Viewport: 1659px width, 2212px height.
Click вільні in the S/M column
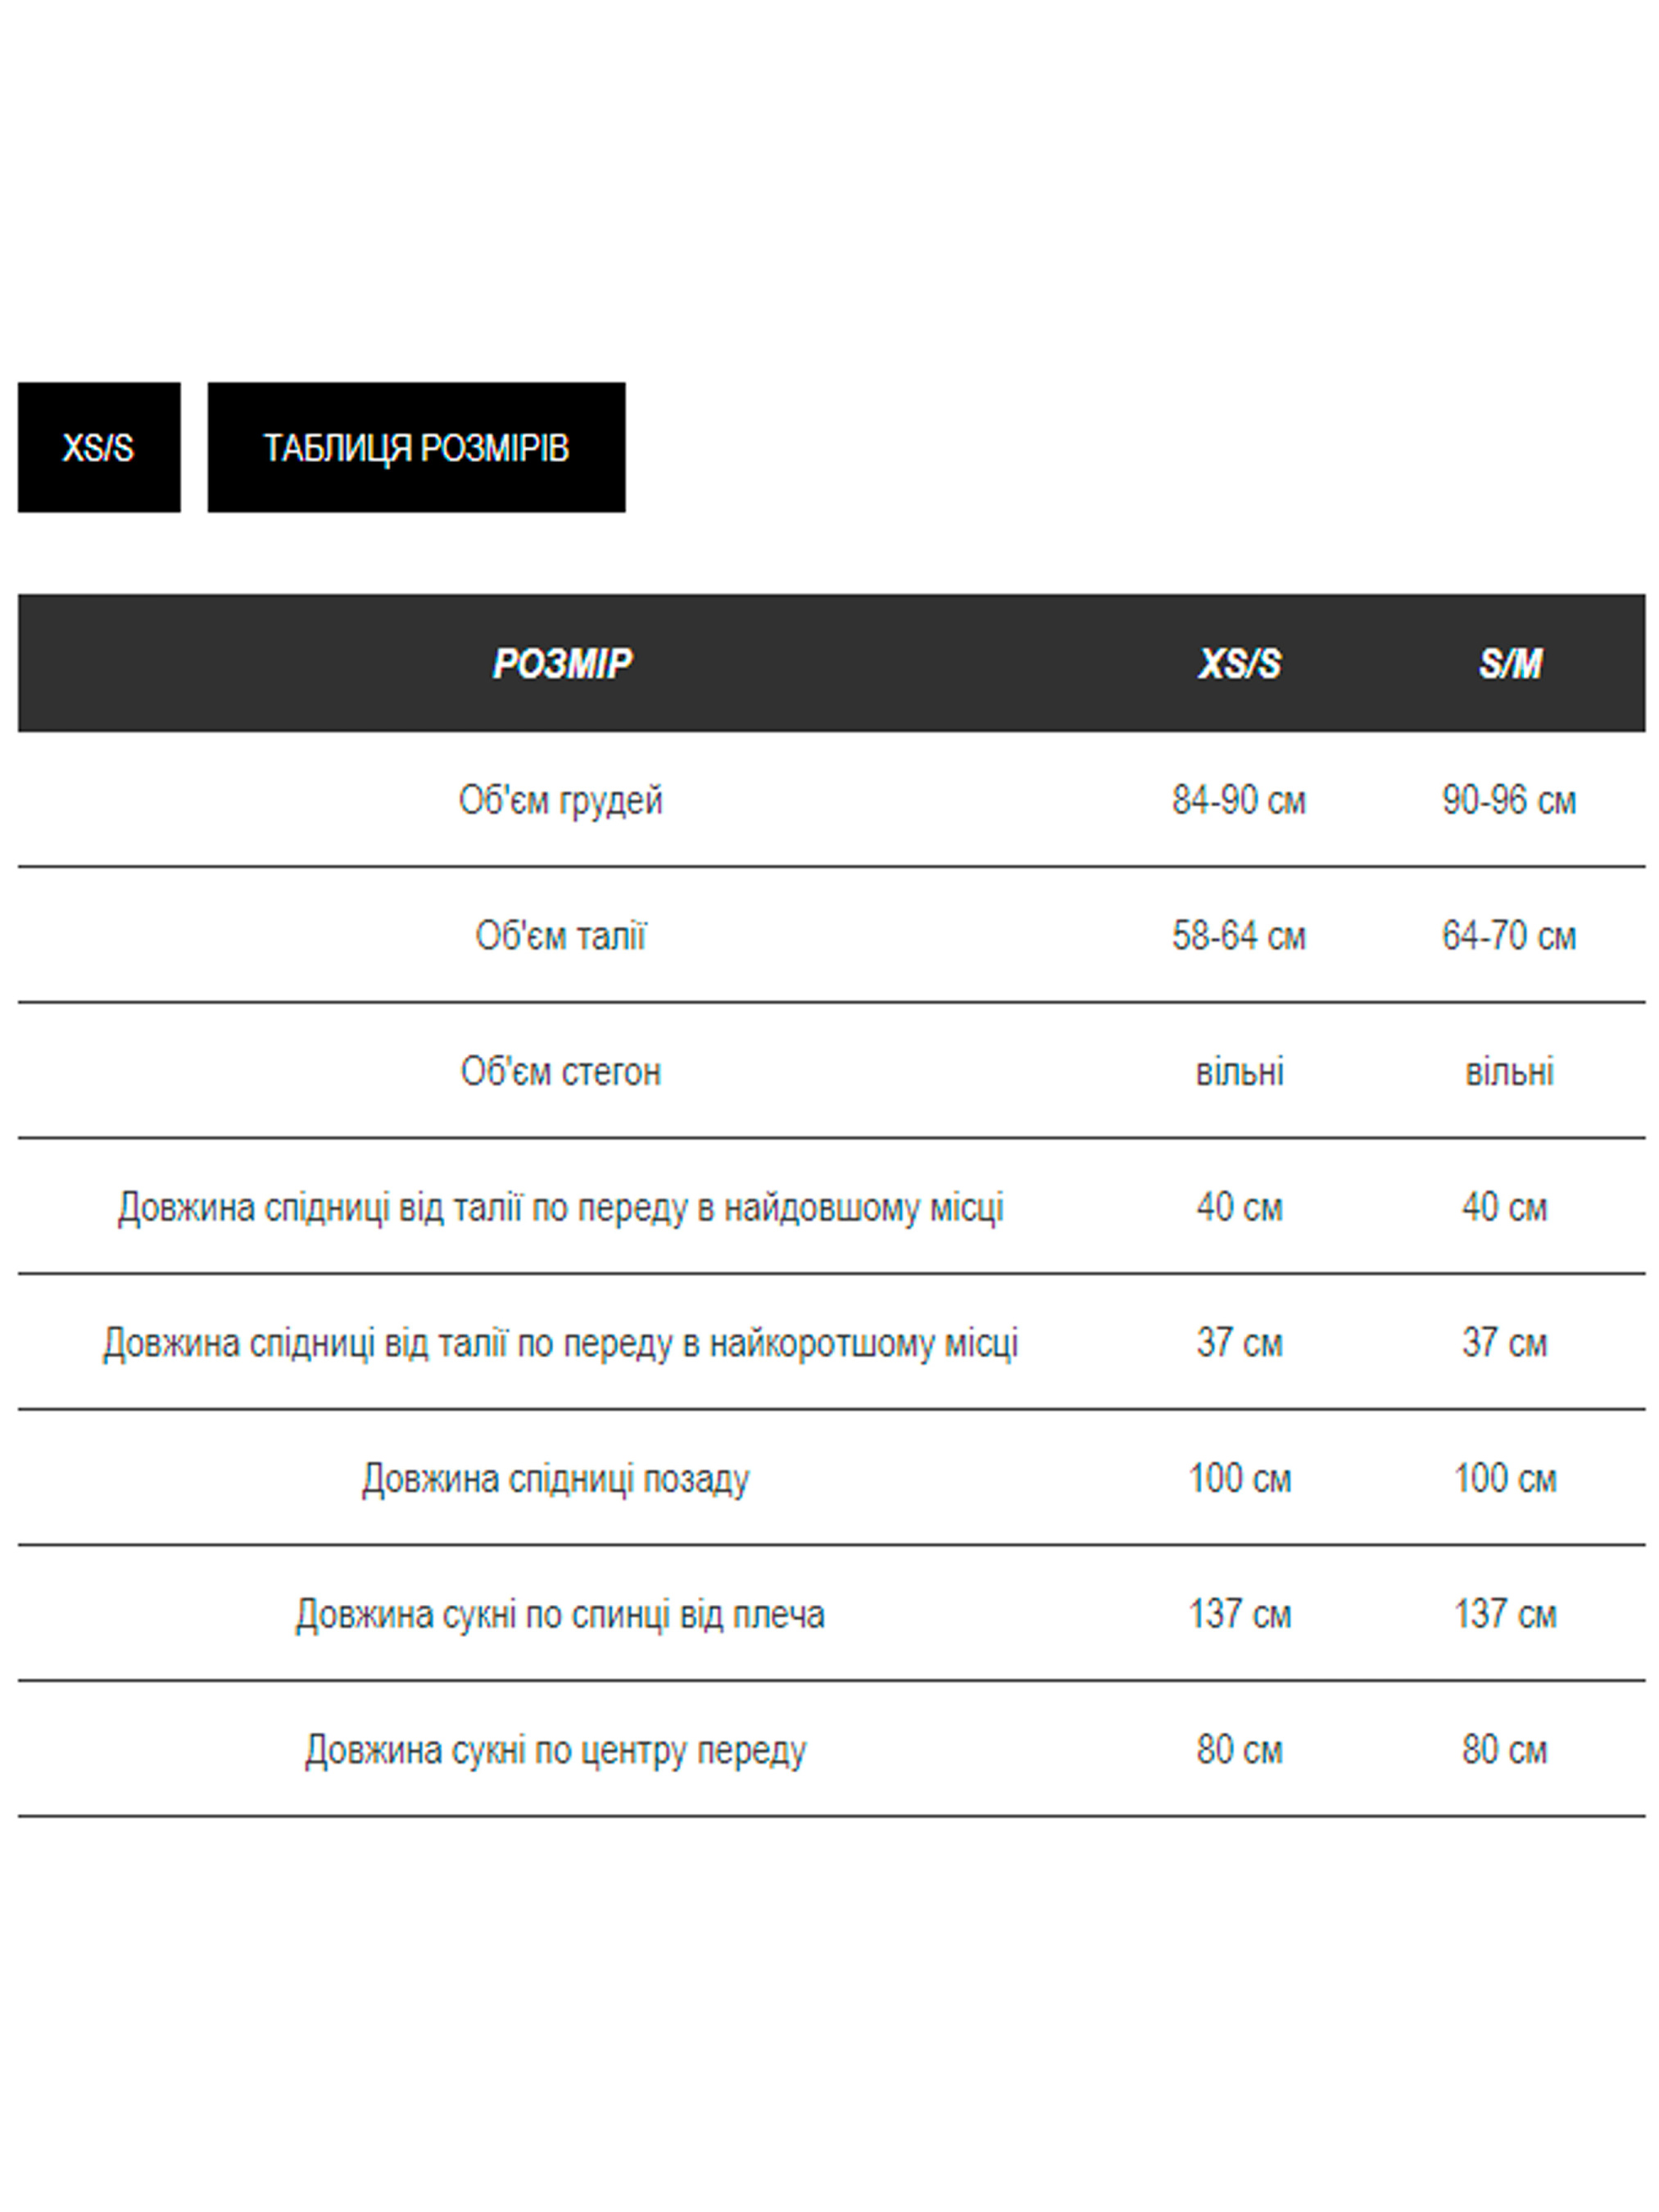click(1509, 1072)
